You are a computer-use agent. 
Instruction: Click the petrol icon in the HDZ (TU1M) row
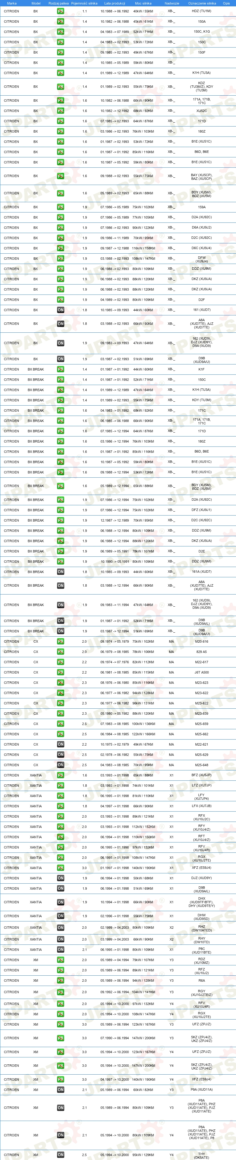(x=61, y=11)
